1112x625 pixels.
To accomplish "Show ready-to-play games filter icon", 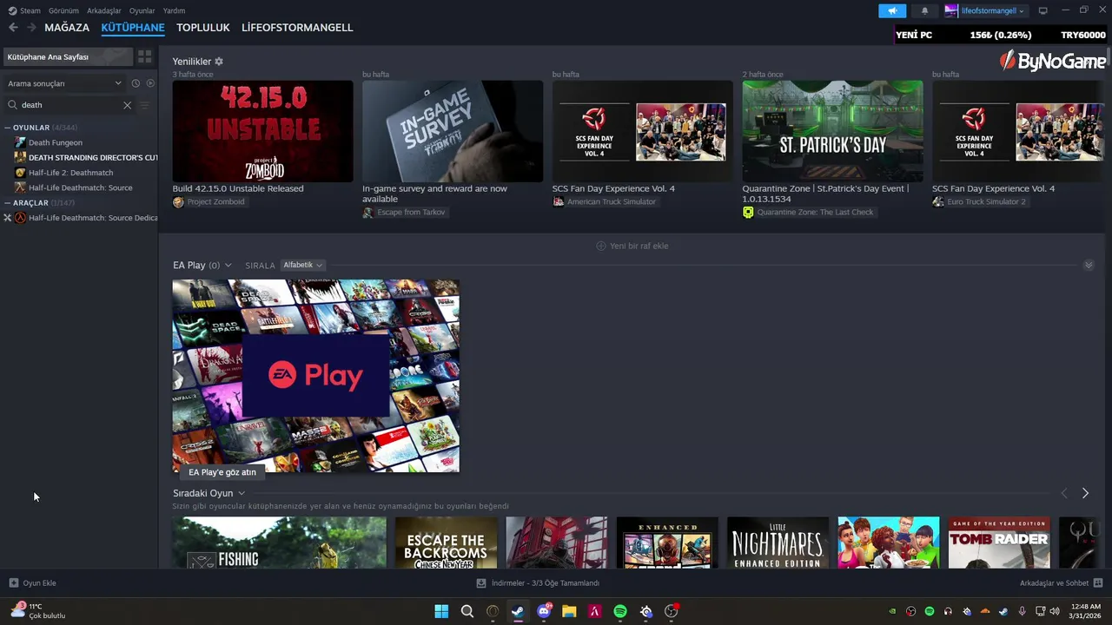I will coord(150,83).
